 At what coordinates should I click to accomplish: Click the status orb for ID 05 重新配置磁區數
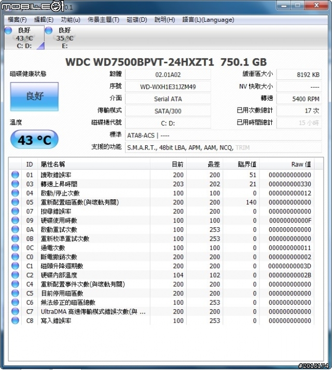click(x=15, y=202)
